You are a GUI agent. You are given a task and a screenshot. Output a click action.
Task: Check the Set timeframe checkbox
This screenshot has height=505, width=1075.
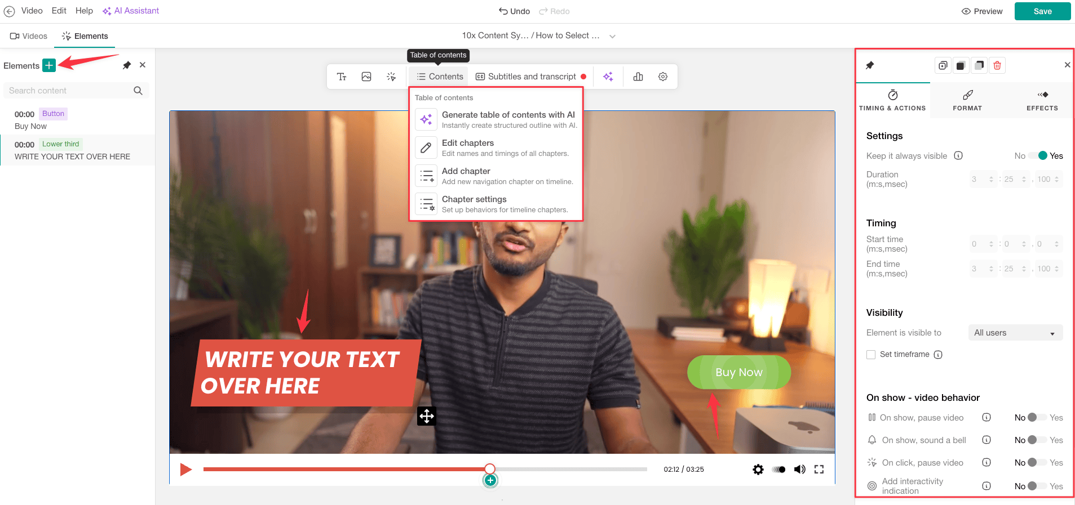click(x=871, y=355)
